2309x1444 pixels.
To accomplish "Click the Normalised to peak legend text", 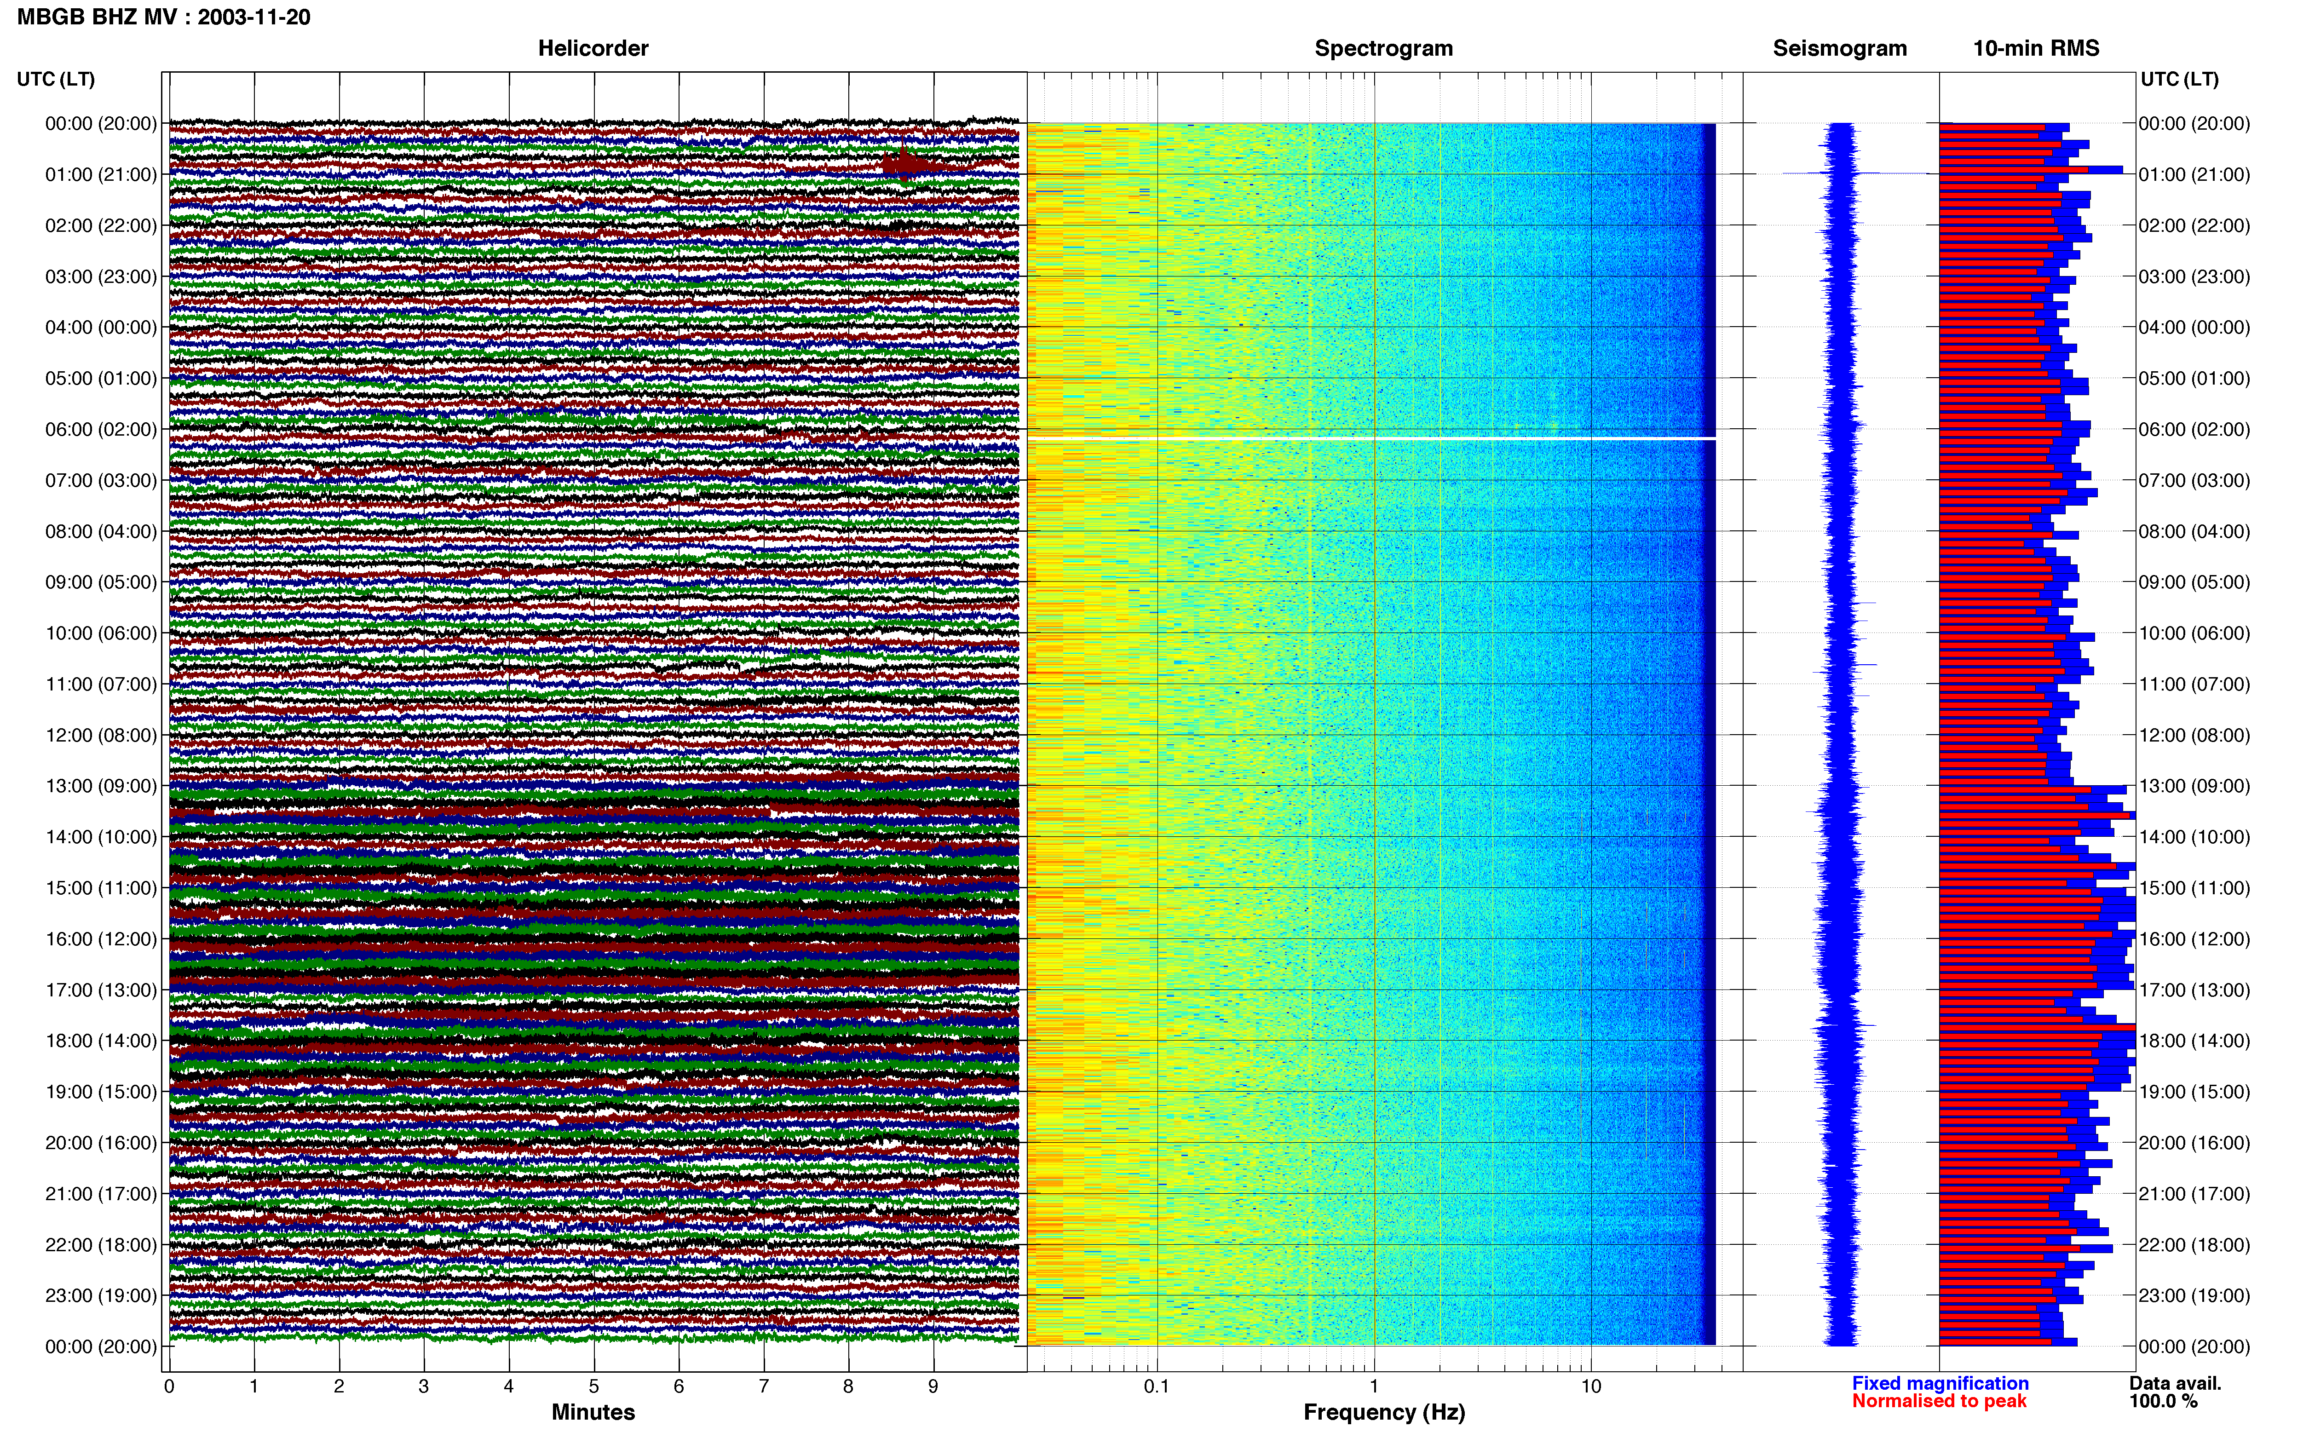I will (1939, 1401).
